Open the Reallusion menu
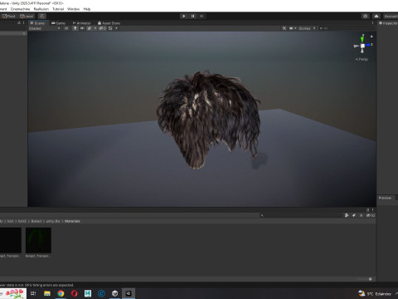 (41, 9)
